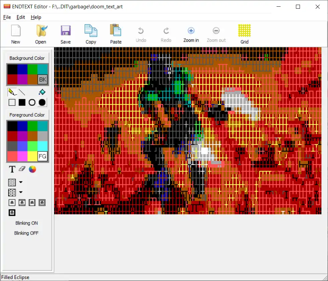Image resolution: width=328 pixels, height=281 pixels.
Task: Set foreground color to yellow
Action: coord(32,156)
